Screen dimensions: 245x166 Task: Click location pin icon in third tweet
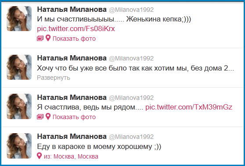pyautogui.click(x=48, y=117)
